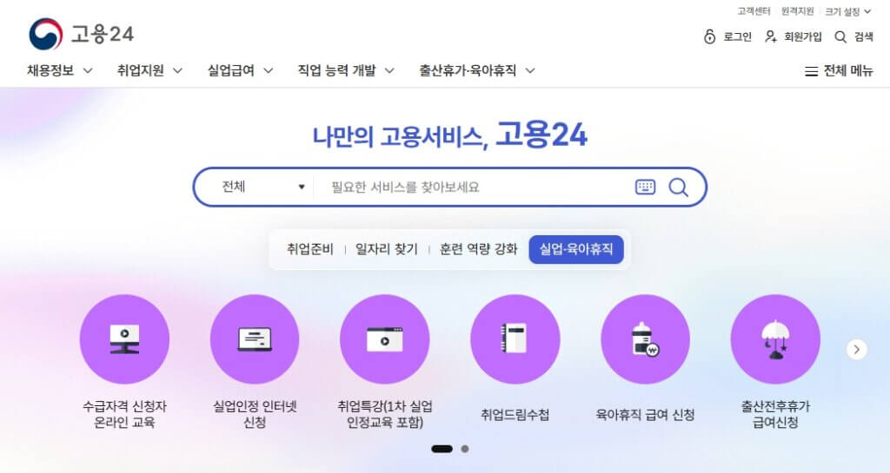Screen dimensions: 890x473
Task: Open 출산전후휴가 급여신청 mobile icon
Action: [775, 339]
